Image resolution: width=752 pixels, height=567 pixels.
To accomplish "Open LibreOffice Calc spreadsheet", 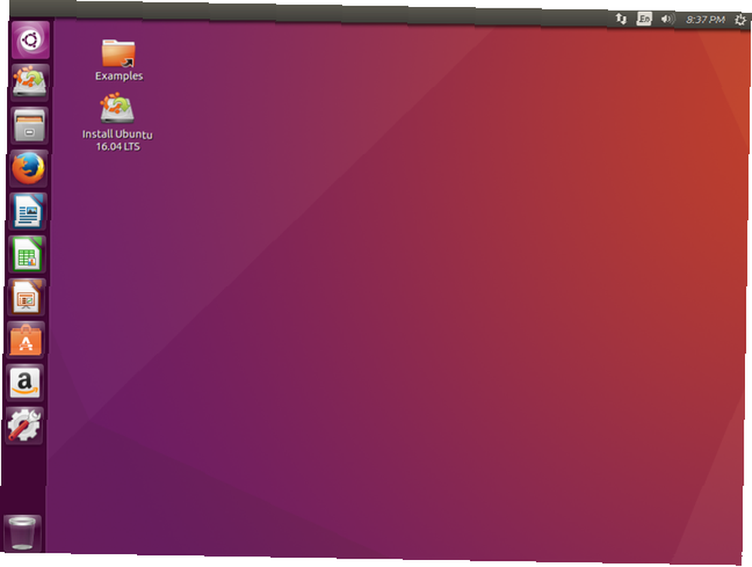I will [27, 254].
